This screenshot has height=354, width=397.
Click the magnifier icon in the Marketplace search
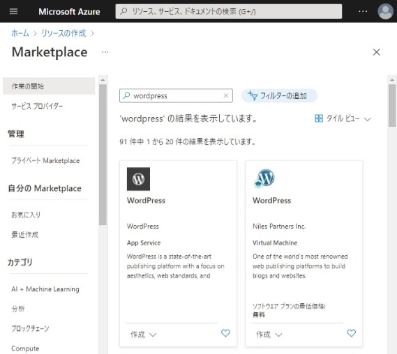126,95
